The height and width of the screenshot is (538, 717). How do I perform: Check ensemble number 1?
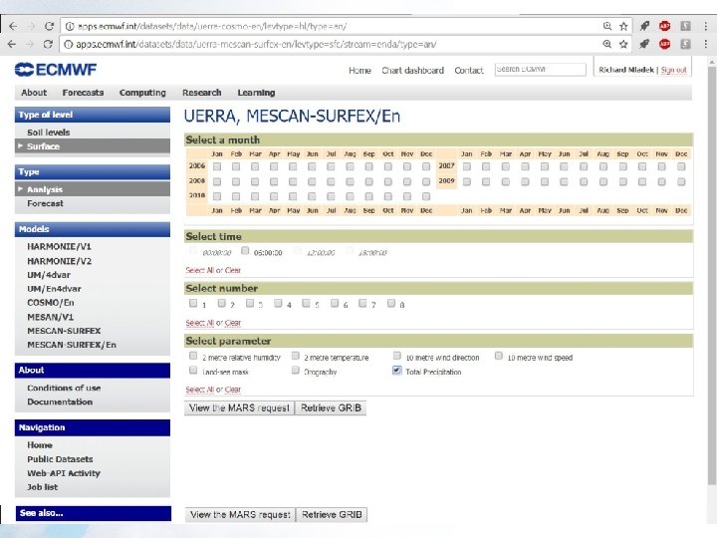click(193, 303)
